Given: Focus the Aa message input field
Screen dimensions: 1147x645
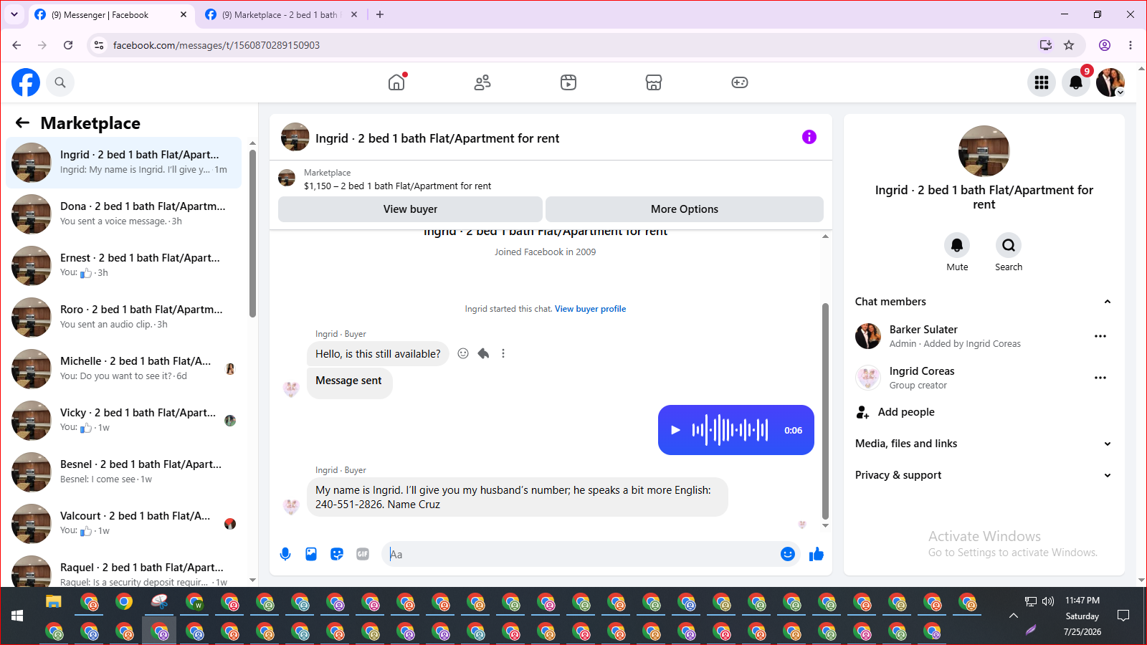Looking at the screenshot, I should (579, 554).
